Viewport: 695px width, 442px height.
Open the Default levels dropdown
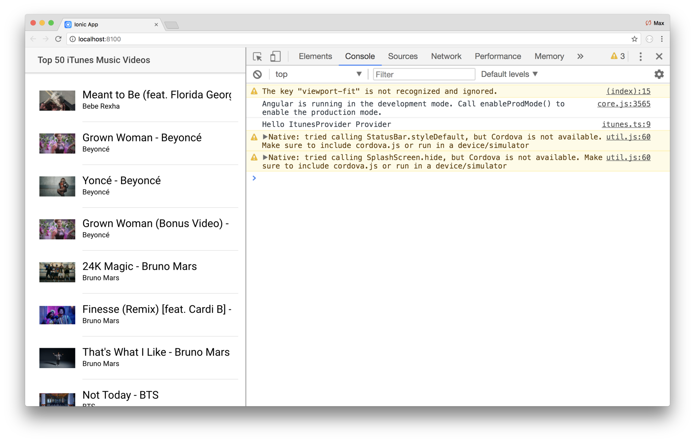click(x=509, y=74)
